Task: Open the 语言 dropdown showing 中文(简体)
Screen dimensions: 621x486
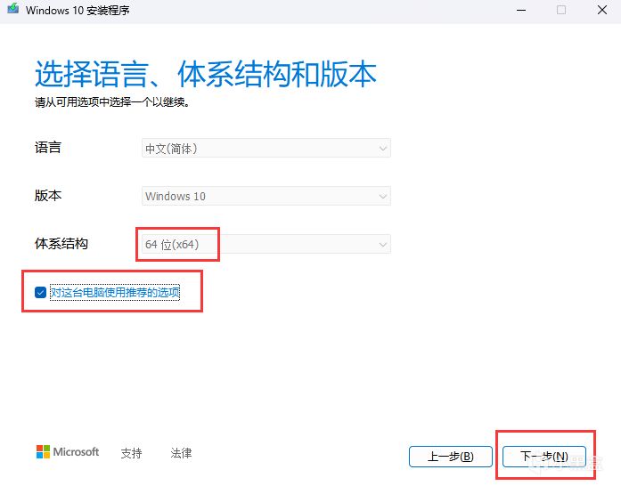Action: click(x=266, y=148)
